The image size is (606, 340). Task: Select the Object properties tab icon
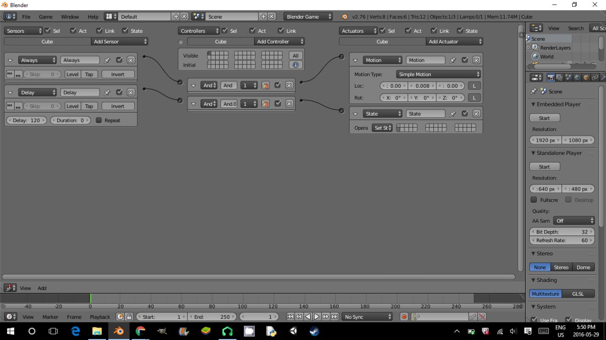click(586, 78)
